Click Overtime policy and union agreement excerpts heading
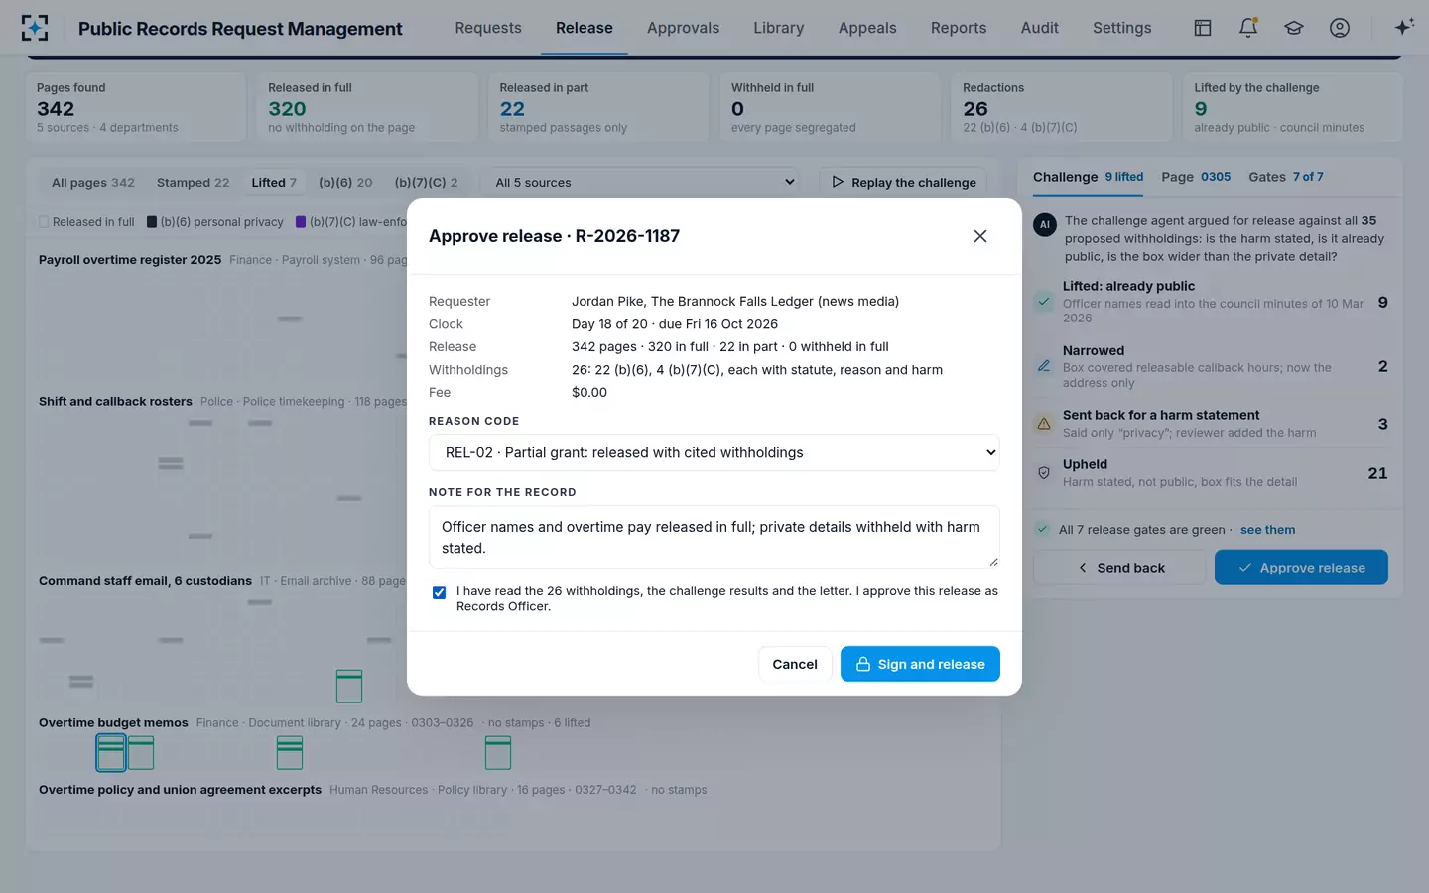The height and width of the screenshot is (893, 1429). click(x=180, y=790)
